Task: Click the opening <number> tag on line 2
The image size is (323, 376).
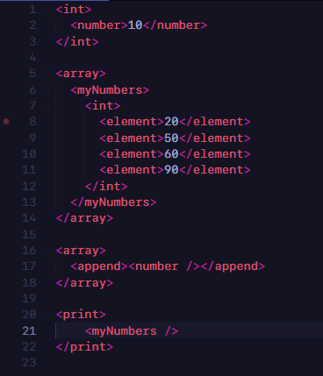Action: pos(99,25)
